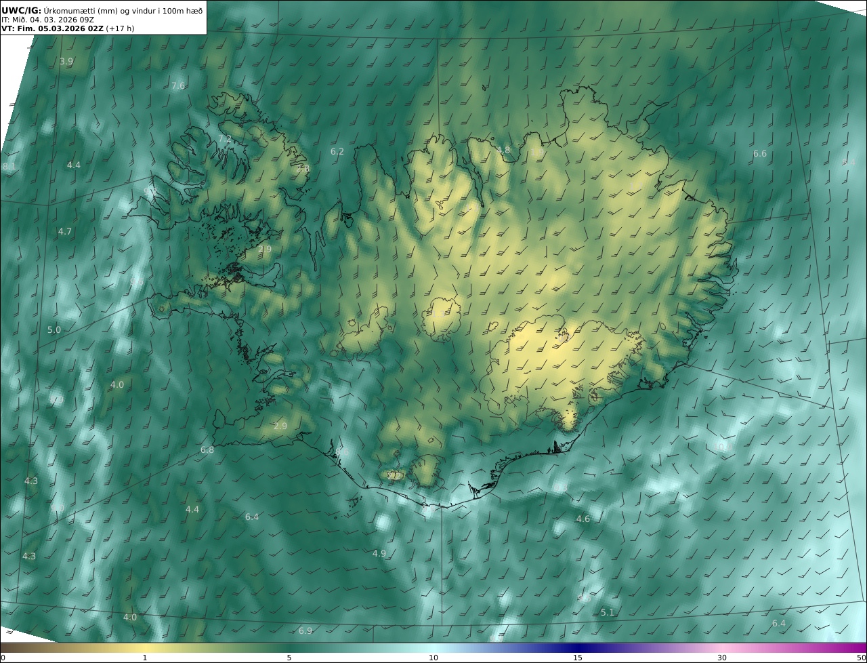
Task: Click the 3.9 value on the map
Action: [66, 61]
